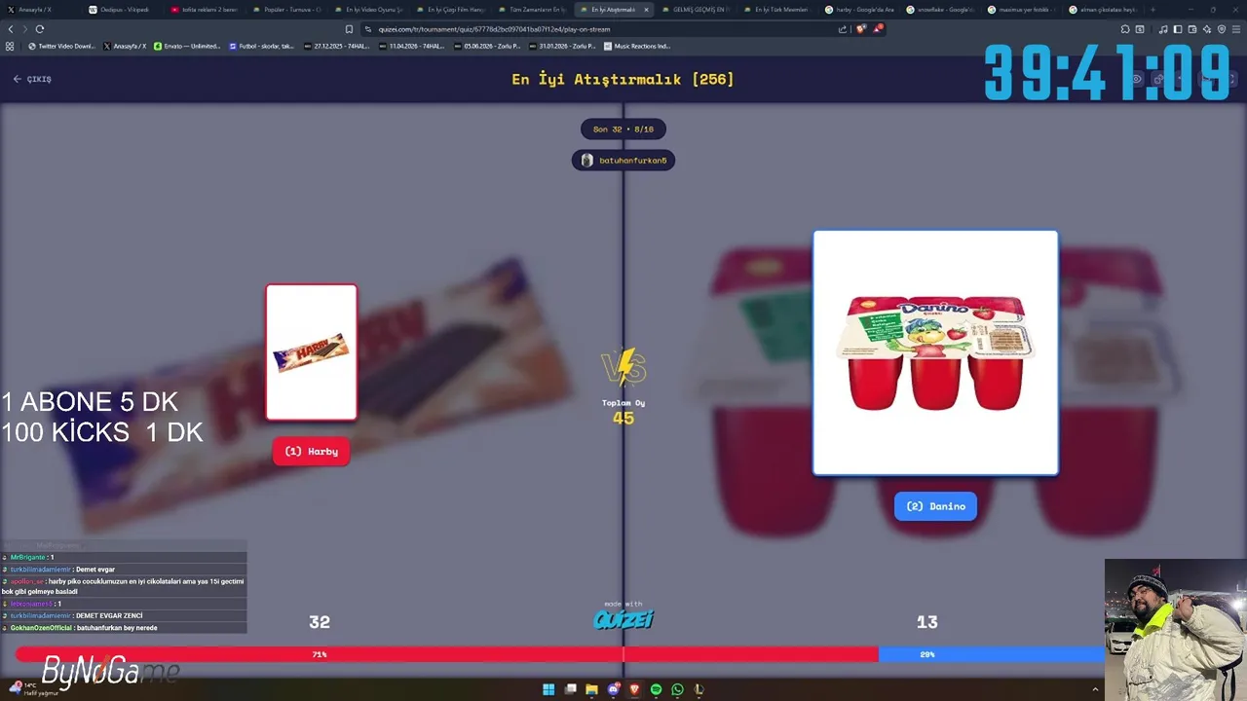Open the extensions puzzle icon
1247x701 pixels.
click(x=1125, y=29)
